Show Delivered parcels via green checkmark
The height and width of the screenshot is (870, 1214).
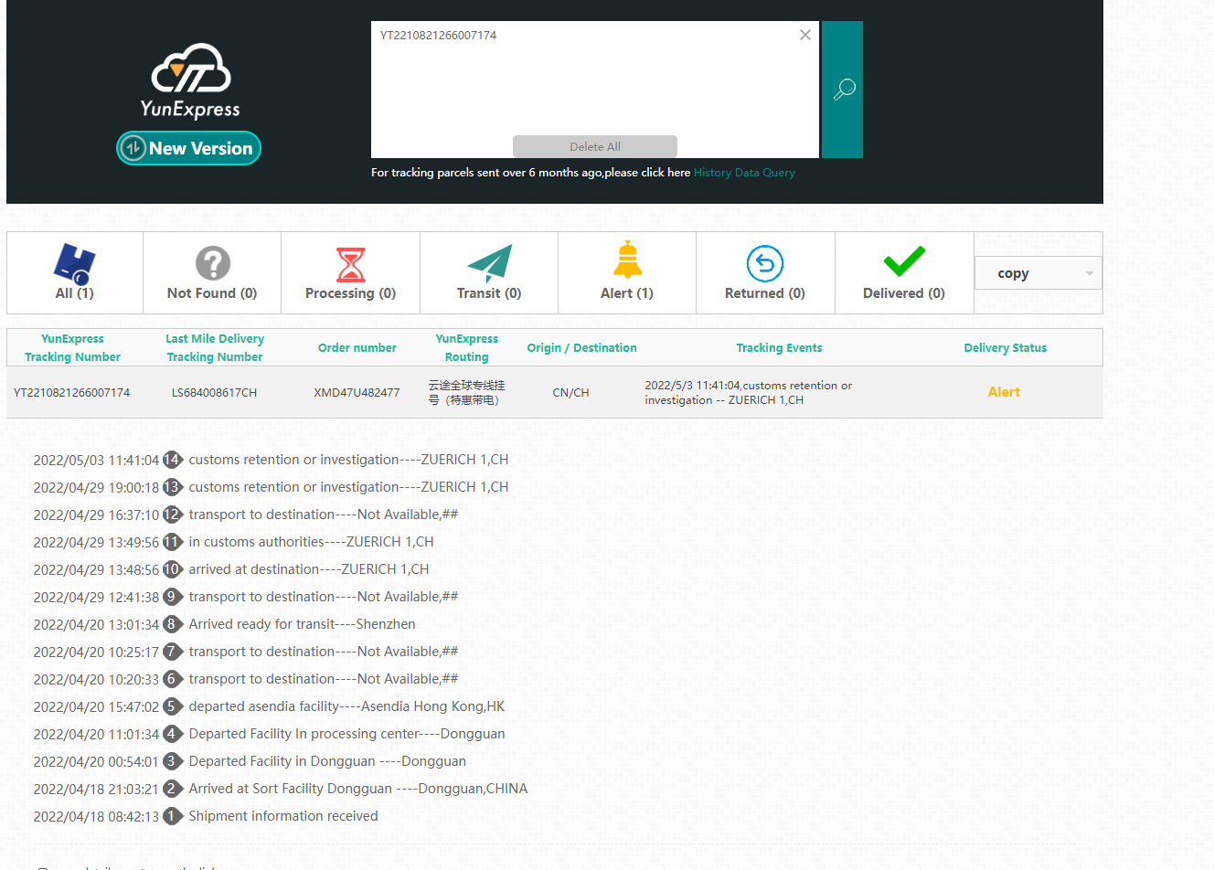pos(903,262)
